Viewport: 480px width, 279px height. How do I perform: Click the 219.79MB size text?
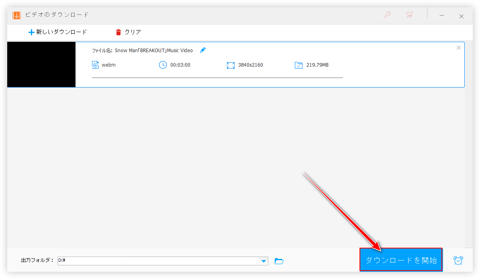click(x=317, y=65)
